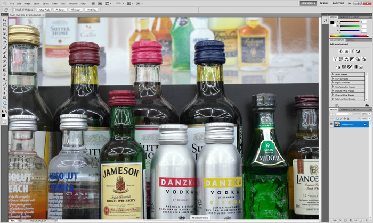373x223 pixels.
Task: Open the Filter menu
Action: click(x=55, y=4)
